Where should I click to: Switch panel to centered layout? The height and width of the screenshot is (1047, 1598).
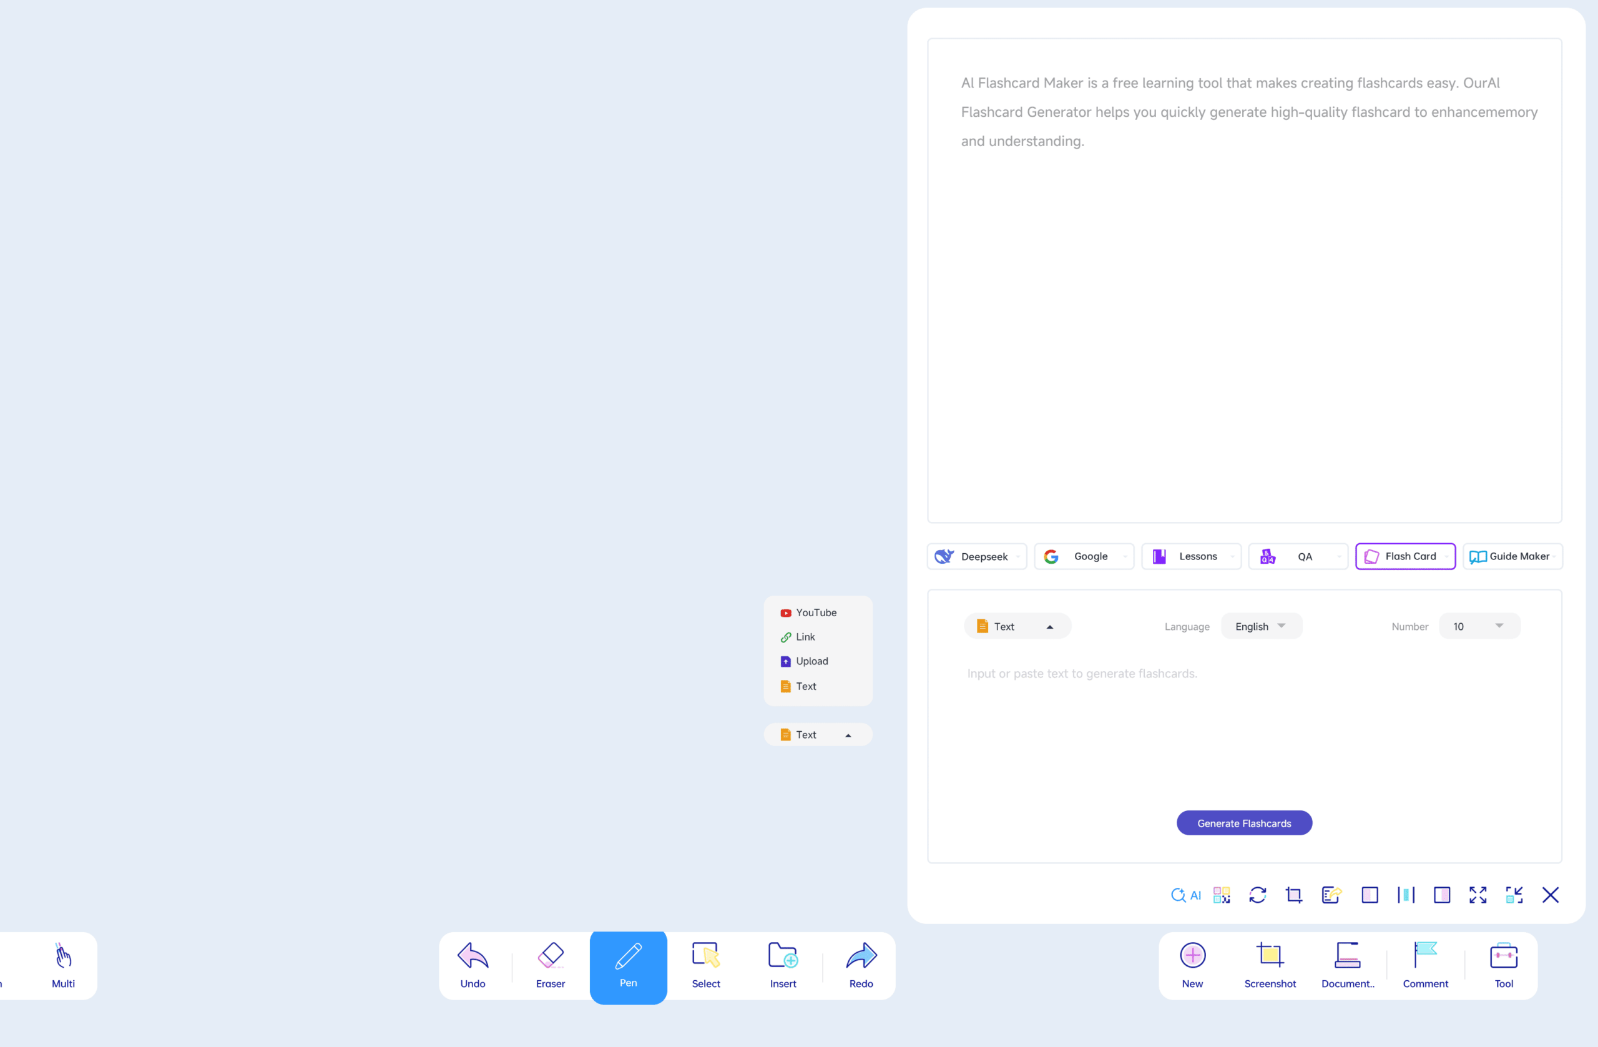click(x=1406, y=895)
